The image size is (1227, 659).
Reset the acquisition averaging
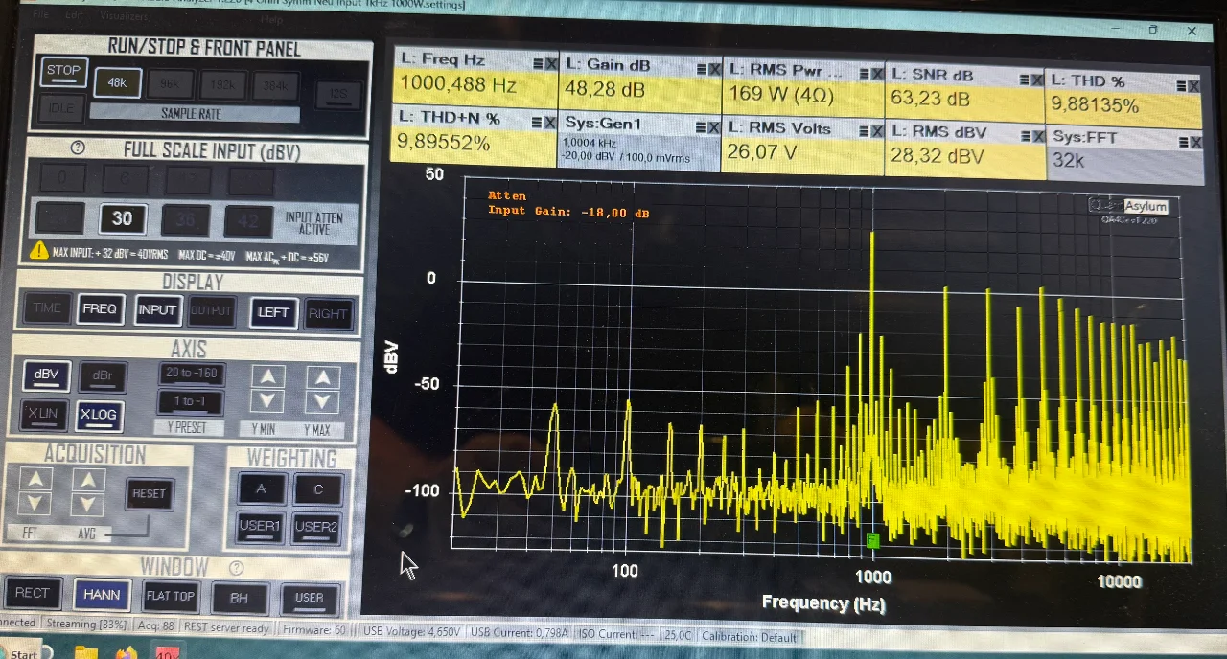[x=149, y=493]
